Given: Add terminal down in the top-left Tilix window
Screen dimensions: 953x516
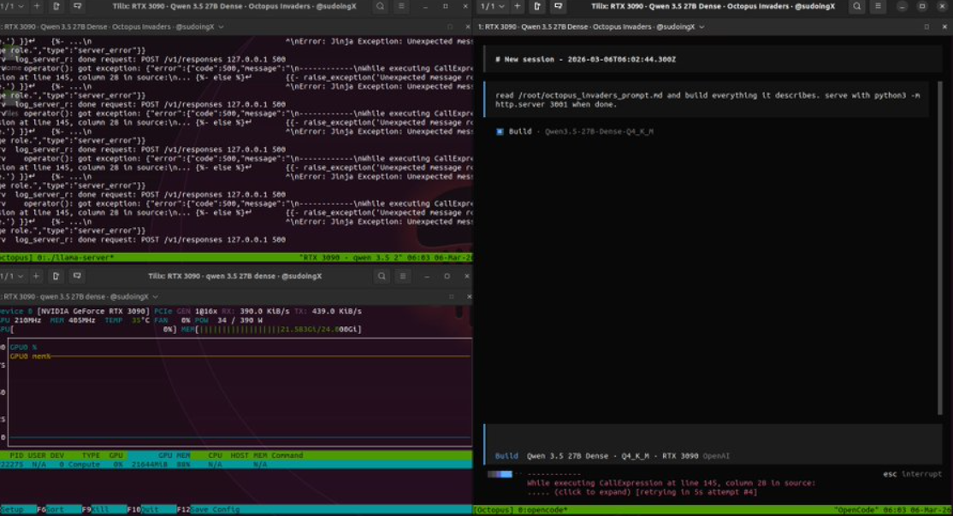Looking at the screenshot, I should pos(77,6).
